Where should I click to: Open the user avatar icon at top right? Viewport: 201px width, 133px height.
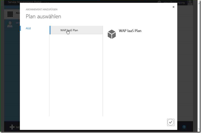point(190,3)
